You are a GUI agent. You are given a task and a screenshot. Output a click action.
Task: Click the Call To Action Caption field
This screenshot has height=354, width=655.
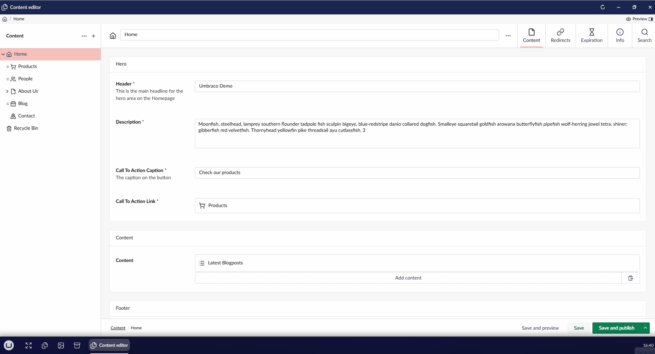coord(417,173)
